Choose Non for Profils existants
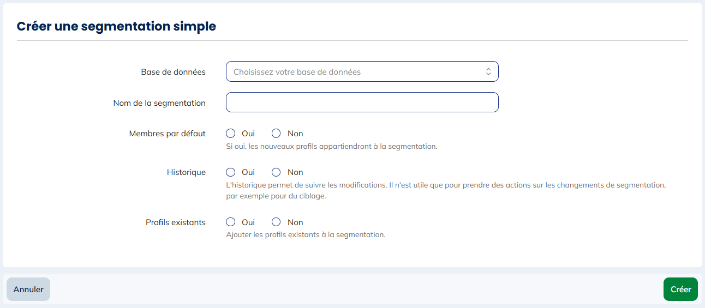The height and width of the screenshot is (308, 705). click(x=277, y=222)
